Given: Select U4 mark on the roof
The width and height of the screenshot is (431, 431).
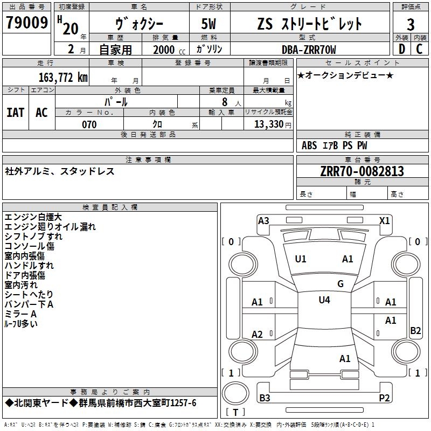Looking at the screenshot, I should coord(324,300).
